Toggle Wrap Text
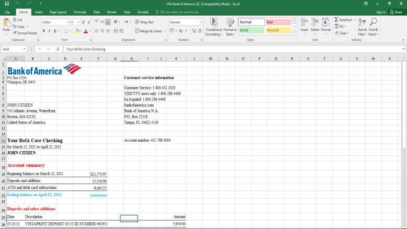This screenshot has height=229, width=407. [x=144, y=22]
